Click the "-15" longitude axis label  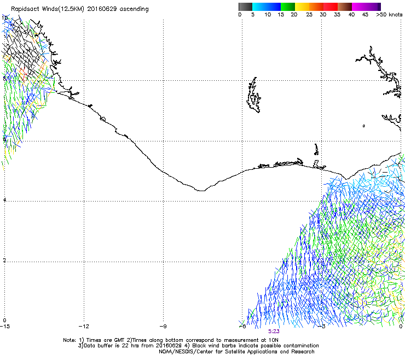coord(5,327)
